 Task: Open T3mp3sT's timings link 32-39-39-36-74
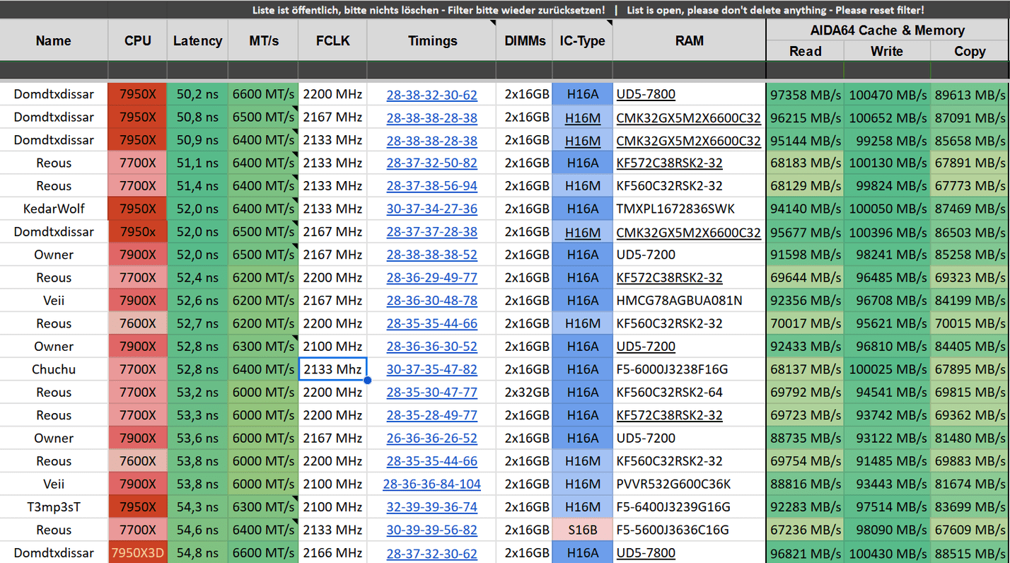click(x=431, y=508)
